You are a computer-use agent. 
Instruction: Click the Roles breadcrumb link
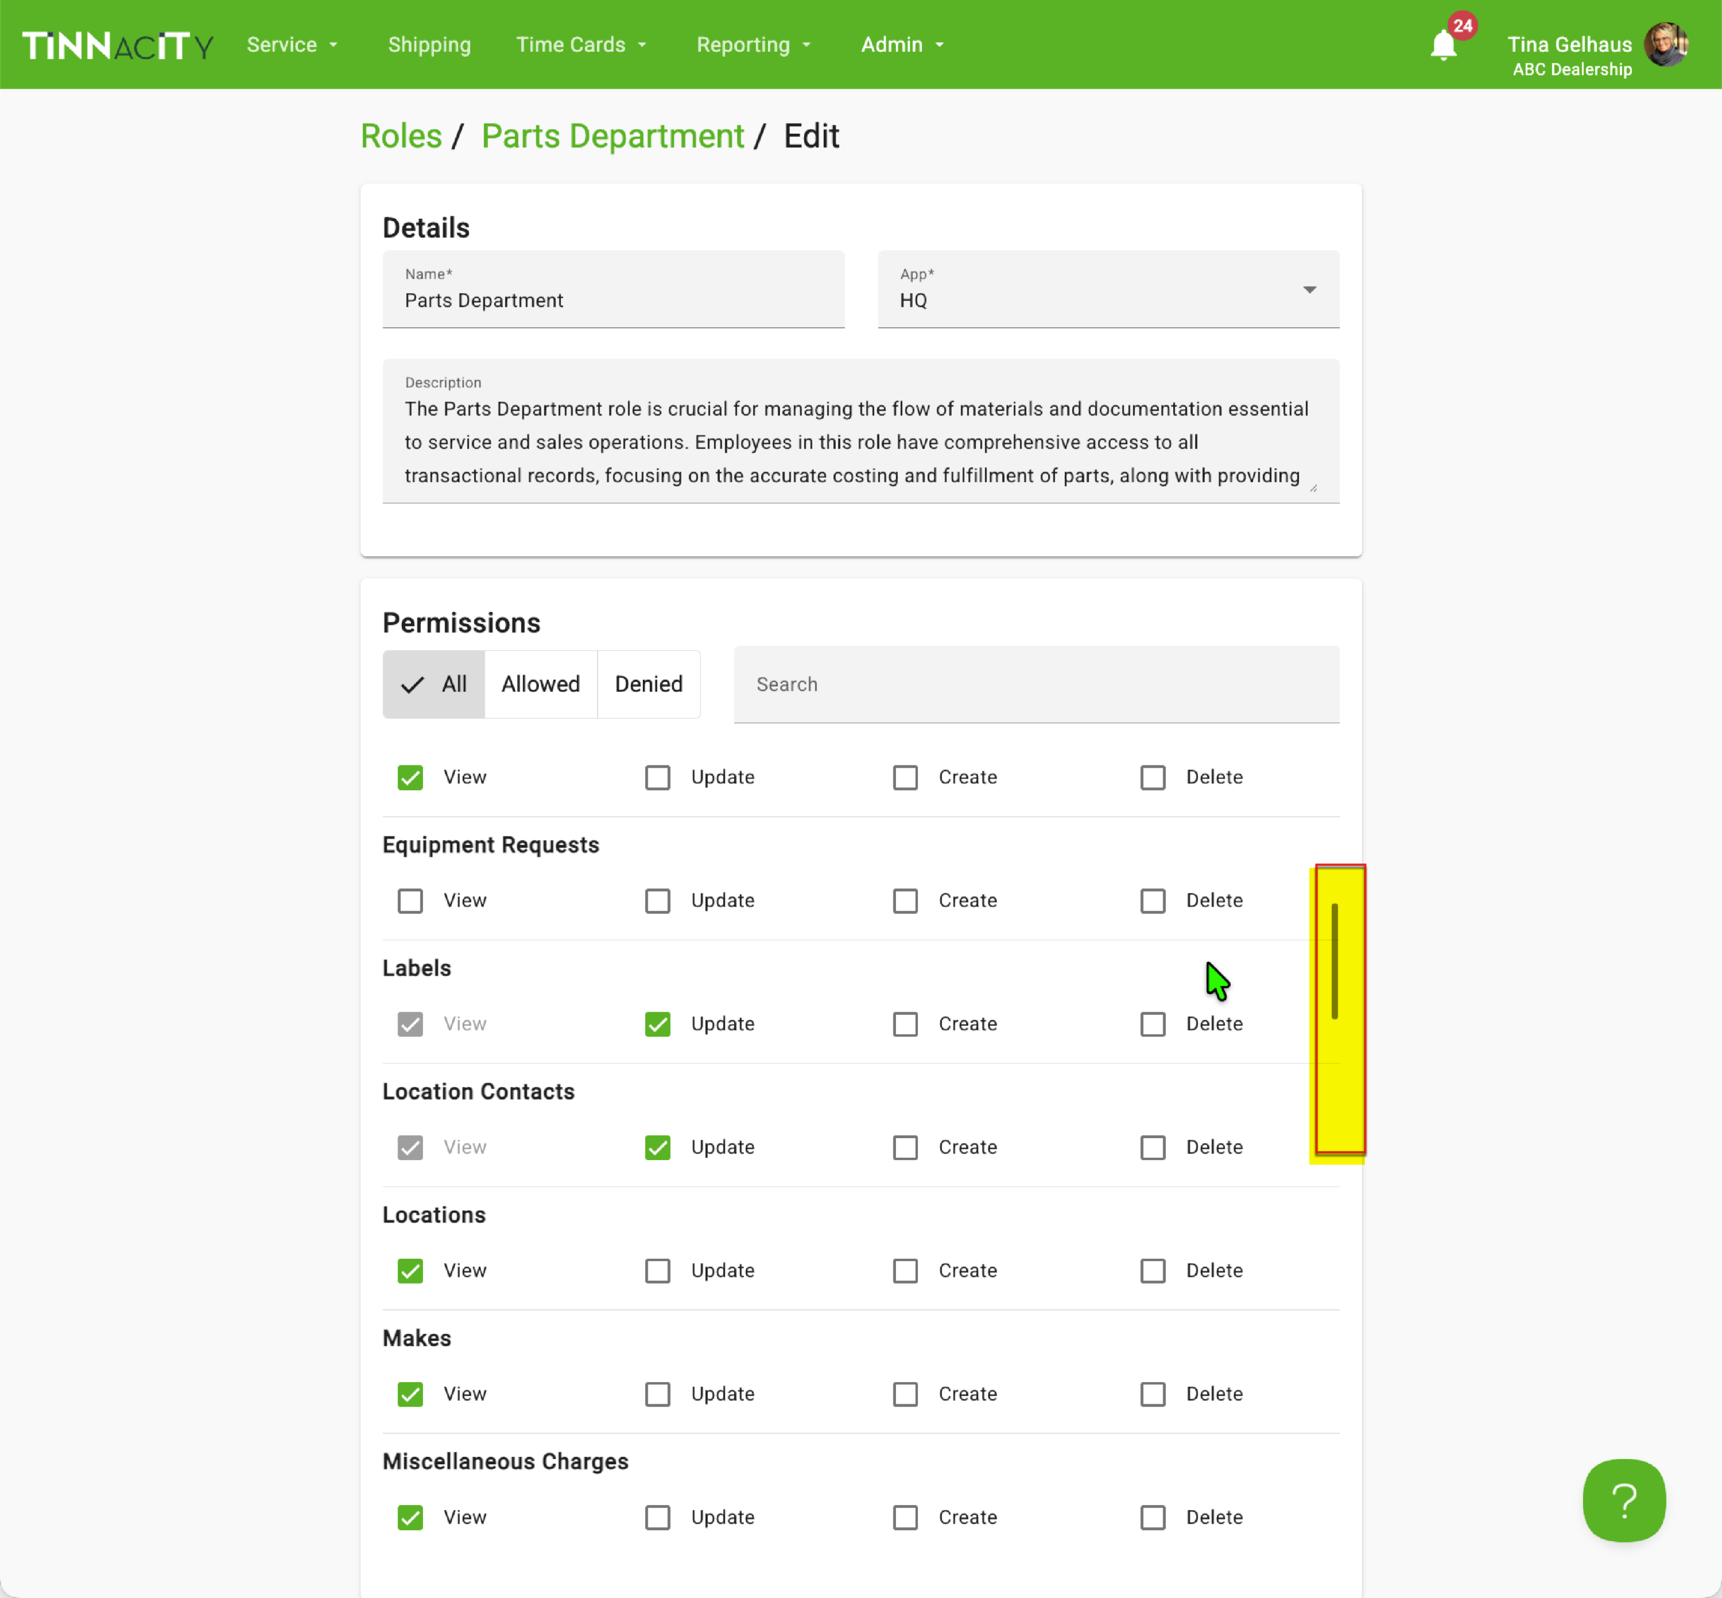tap(401, 137)
